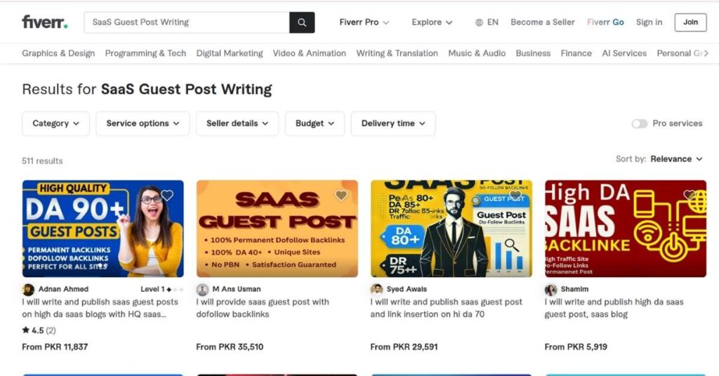
Task: Open Music & Audio category
Action: pos(477,53)
